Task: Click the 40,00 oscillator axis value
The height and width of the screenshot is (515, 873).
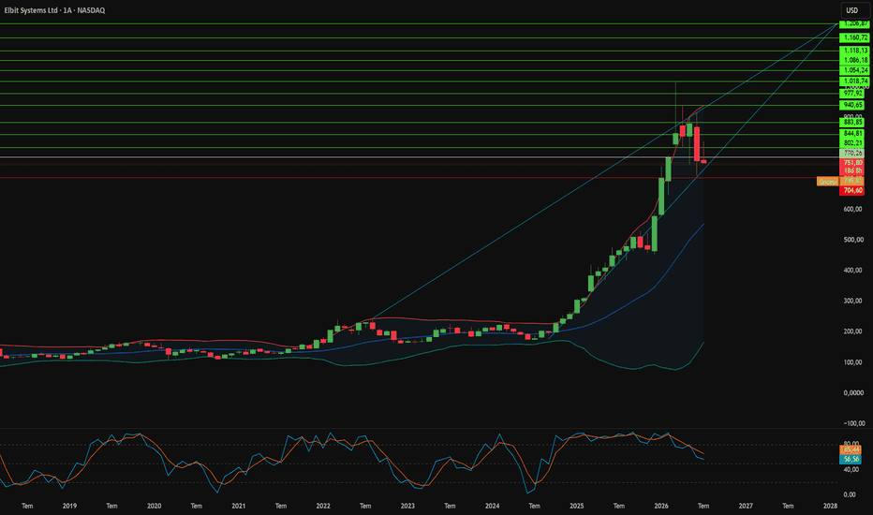Action: 850,470
